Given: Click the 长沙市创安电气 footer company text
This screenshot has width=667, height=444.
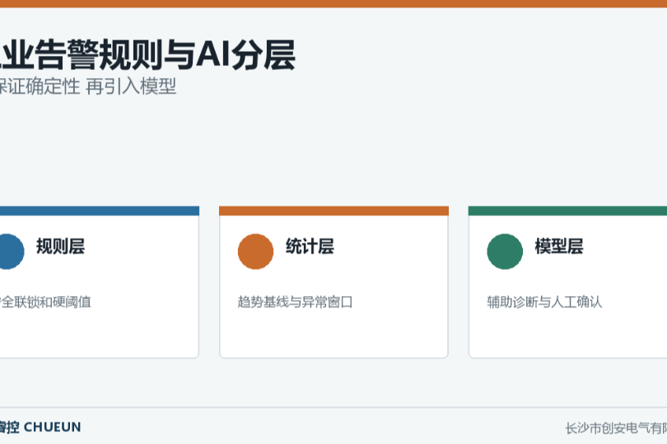Looking at the screenshot, I should (616, 428).
